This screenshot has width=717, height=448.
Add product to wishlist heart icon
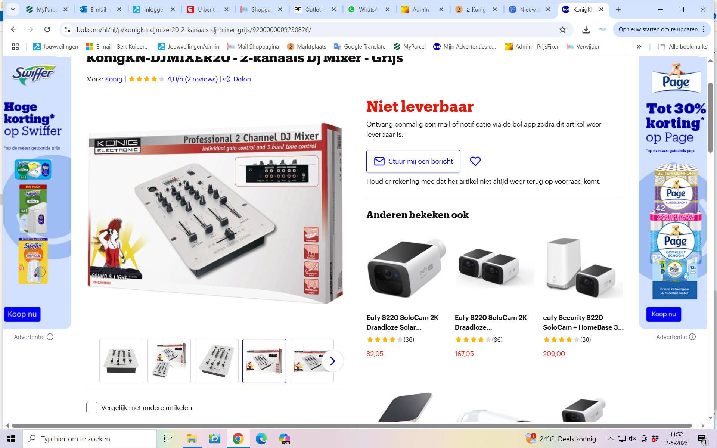coord(475,161)
